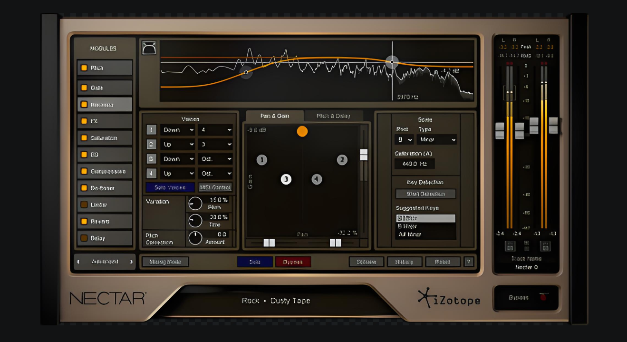Turn the Pitch Correction Amount knob
627x342 pixels.
point(195,238)
